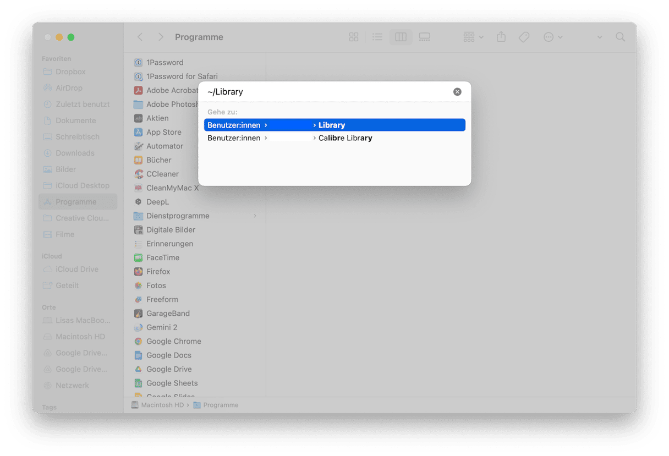Open the Share icon in the toolbar
This screenshot has height=456, width=669.
(501, 37)
